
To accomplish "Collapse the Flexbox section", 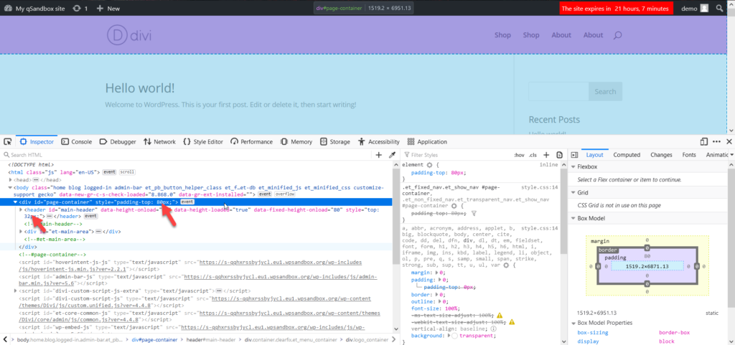I will [x=574, y=167].
